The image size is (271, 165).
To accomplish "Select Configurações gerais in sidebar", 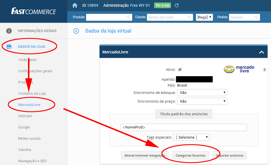I will (35, 71).
